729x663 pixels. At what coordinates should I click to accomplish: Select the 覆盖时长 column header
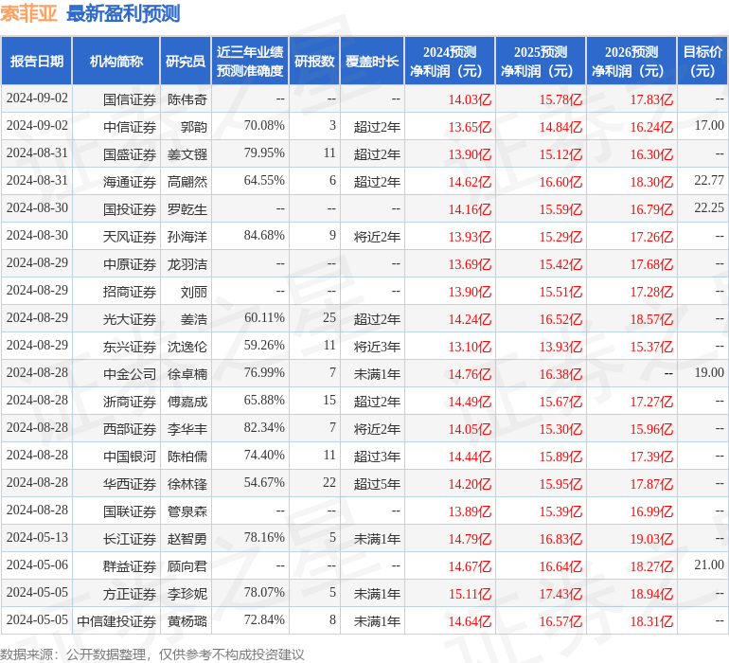[x=372, y=62]
